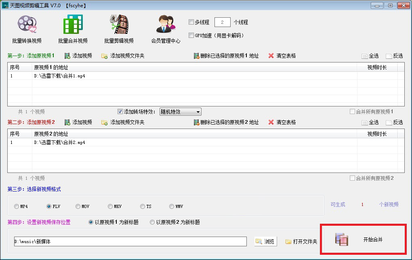Click the save path input field
Screen dimensions: 412x260
[130, 241]
